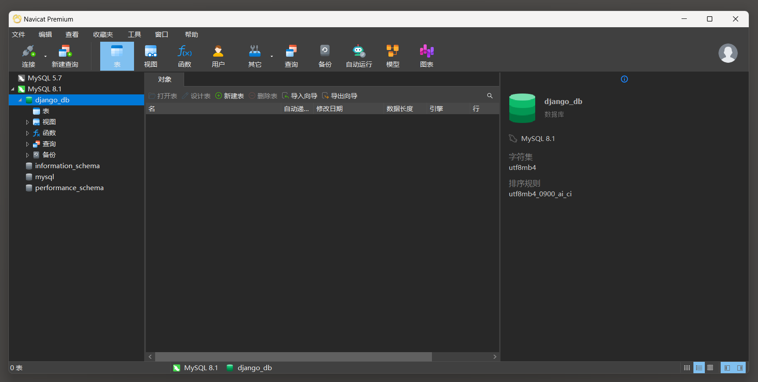Open the Help (帮助) menu

point(192,35)
